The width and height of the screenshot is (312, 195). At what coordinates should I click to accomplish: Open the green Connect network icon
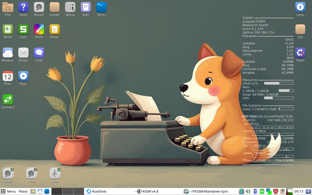coord(8,100)
